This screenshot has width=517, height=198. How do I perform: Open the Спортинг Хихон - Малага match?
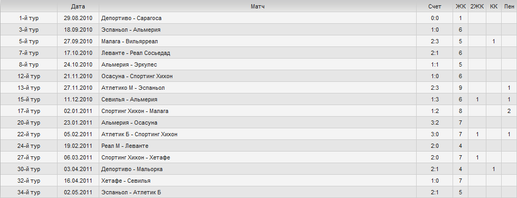tap(135, 111)
